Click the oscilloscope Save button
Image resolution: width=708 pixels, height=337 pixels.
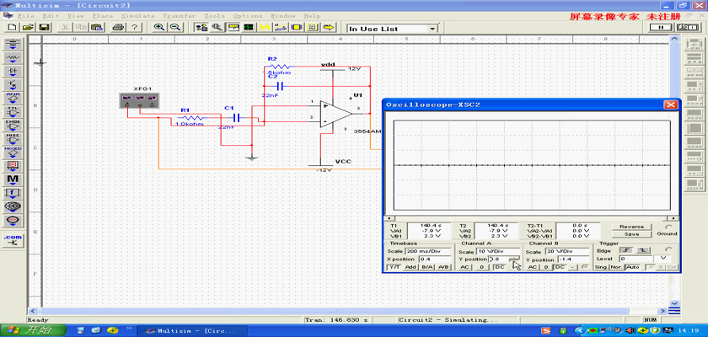[x=631, y=234]
